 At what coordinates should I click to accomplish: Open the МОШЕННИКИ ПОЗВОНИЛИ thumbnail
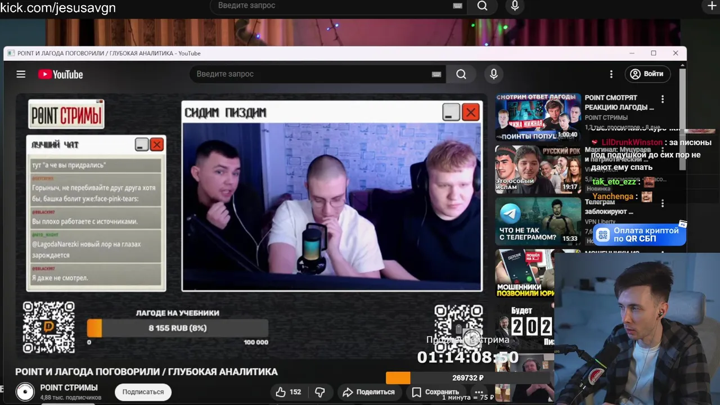point(525,273)
